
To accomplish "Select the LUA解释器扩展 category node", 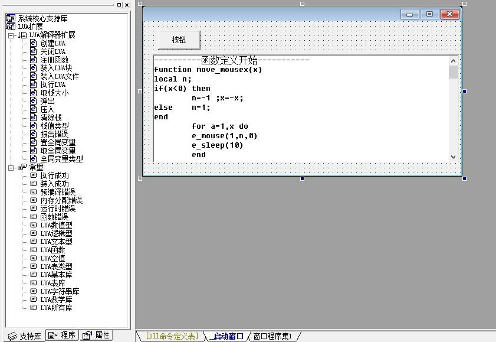I will [52, 35].
